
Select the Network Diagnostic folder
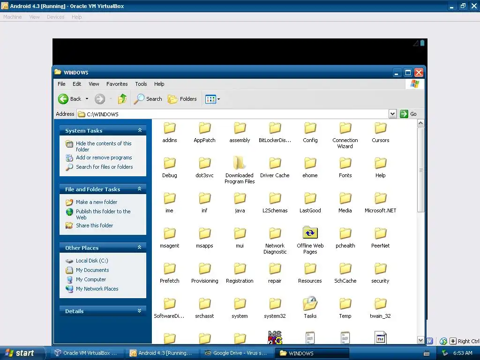(275, 240)
